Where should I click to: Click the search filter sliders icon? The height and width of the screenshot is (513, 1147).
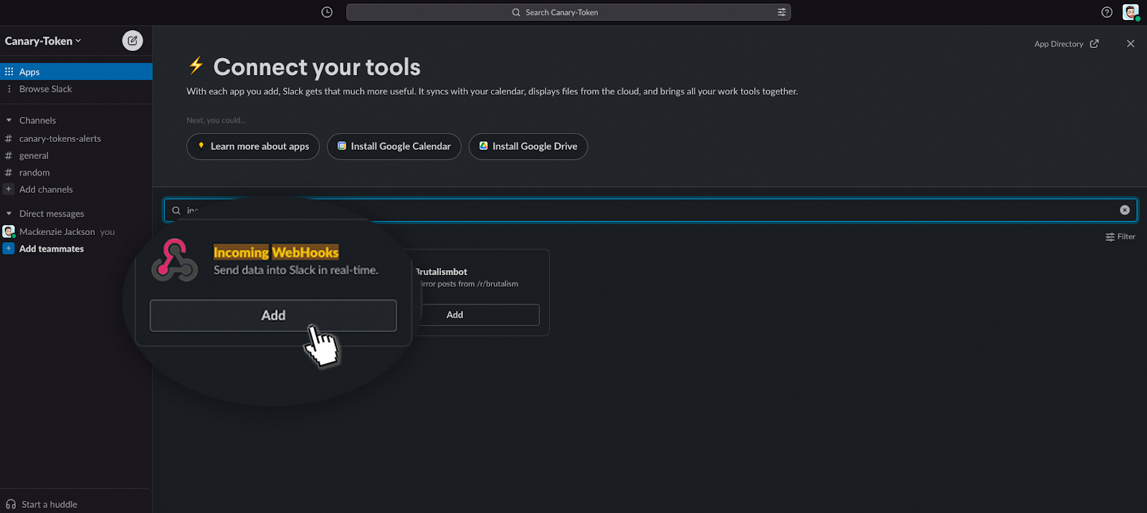pos(781,12)
